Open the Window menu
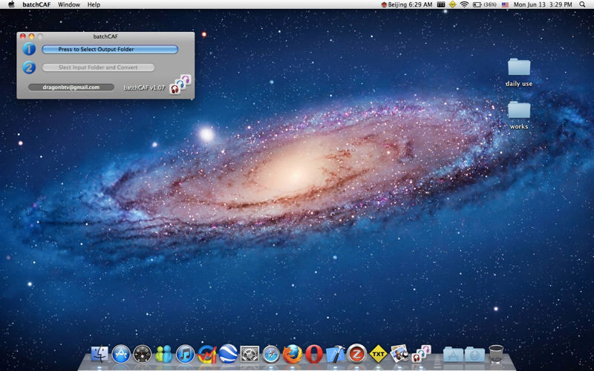This screenshot has height=371, width=594. (x=69, y=4)
